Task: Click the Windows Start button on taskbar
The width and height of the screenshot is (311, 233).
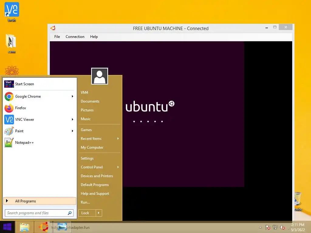Action: tap(7, 227)
